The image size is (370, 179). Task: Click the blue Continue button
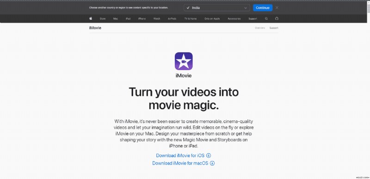pyautogui.click(x=263, y=8)
